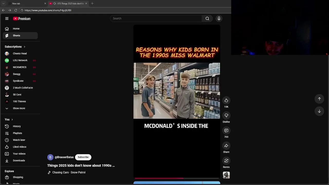Seek on the Short's red progress bar
Image resolution: width=329 pixels, height=185 pixels.
177,178
